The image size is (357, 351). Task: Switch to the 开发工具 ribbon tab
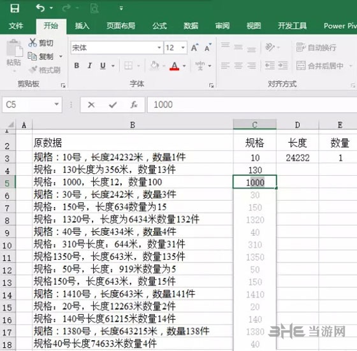click(x=292, y=25)
